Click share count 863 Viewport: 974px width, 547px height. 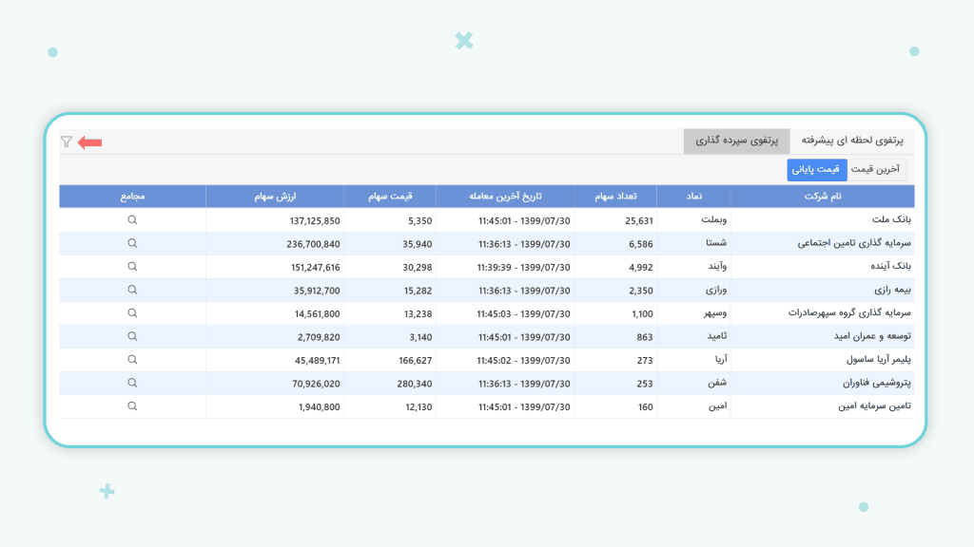pyautogui.click(x=645, y=337)
